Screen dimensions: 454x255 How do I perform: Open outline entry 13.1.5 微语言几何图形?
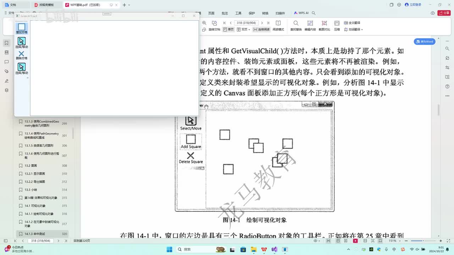coord(43,146)
